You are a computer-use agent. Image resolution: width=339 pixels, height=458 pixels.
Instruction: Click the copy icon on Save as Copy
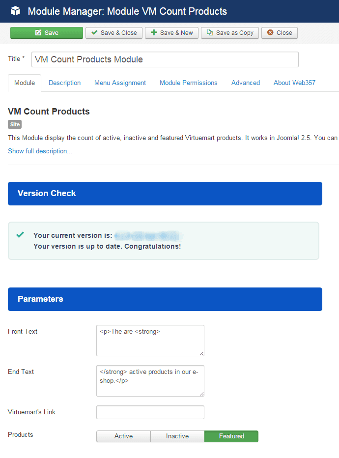[210, 32]
